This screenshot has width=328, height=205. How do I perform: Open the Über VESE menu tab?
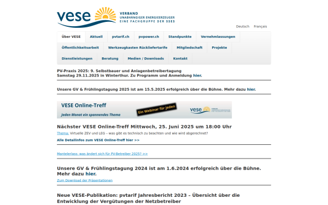71,37
